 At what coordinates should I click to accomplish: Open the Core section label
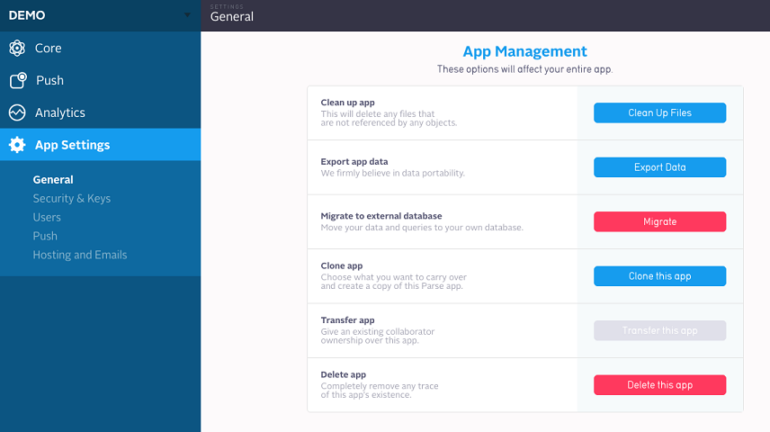click(49, 49)
